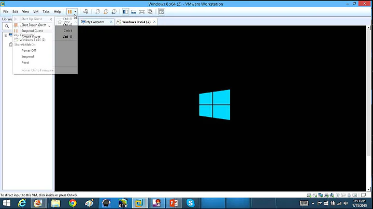The height and width of the screenshot is (209, 373).
Task: Click Send Ctrl+Alt+Del toolbar icon
Action: (86, 11)
